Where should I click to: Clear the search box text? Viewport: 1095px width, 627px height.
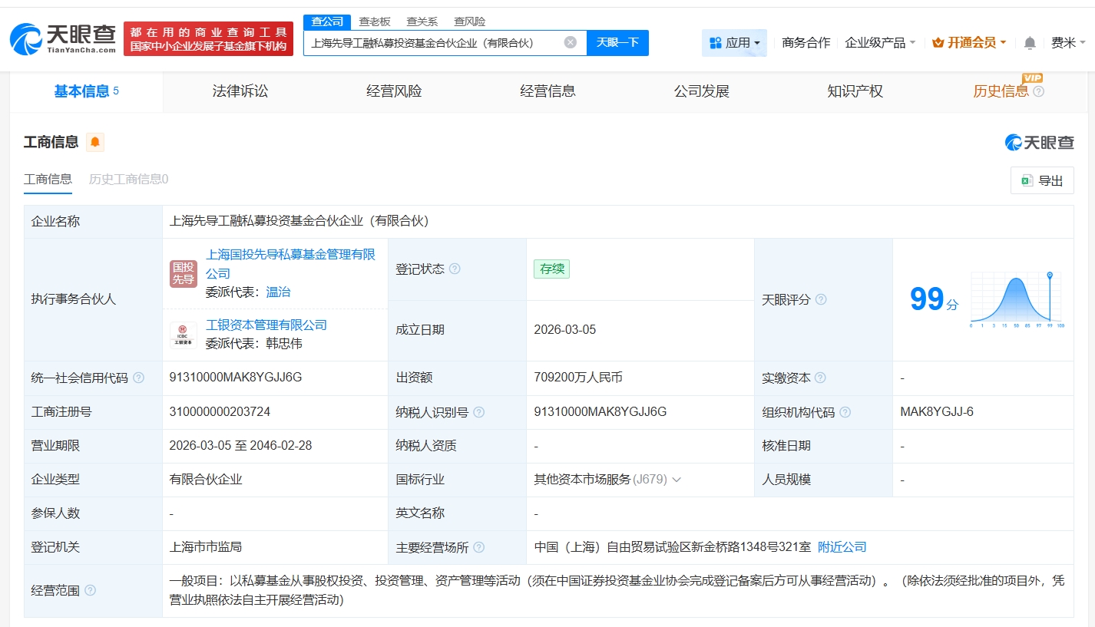tap(570, 42)
